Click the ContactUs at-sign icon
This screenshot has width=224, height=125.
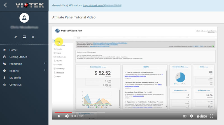(4, 85)
